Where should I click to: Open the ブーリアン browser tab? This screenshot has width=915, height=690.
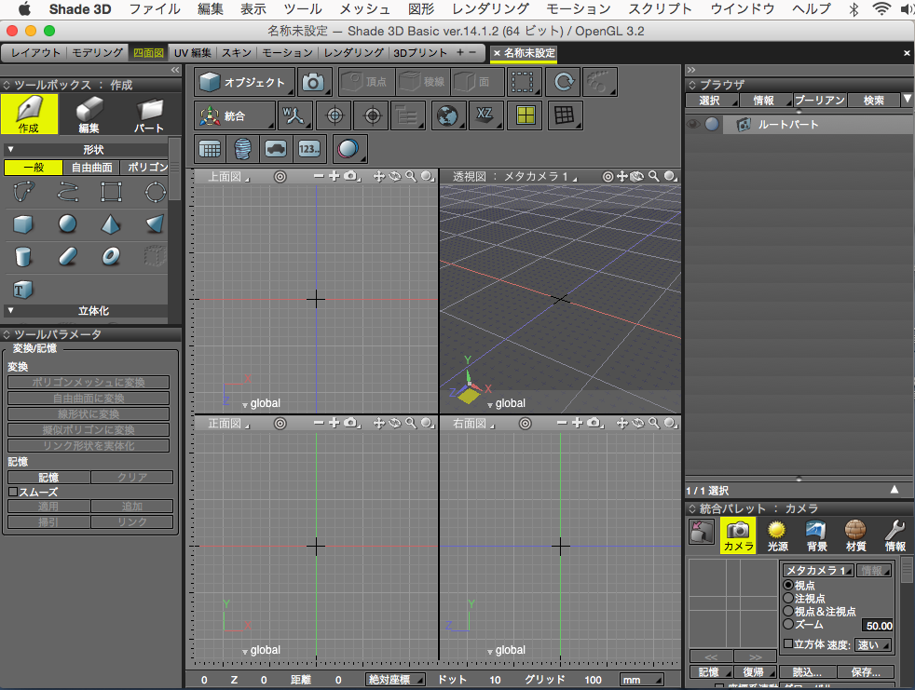pyautogui.click(x=820, y=101)
